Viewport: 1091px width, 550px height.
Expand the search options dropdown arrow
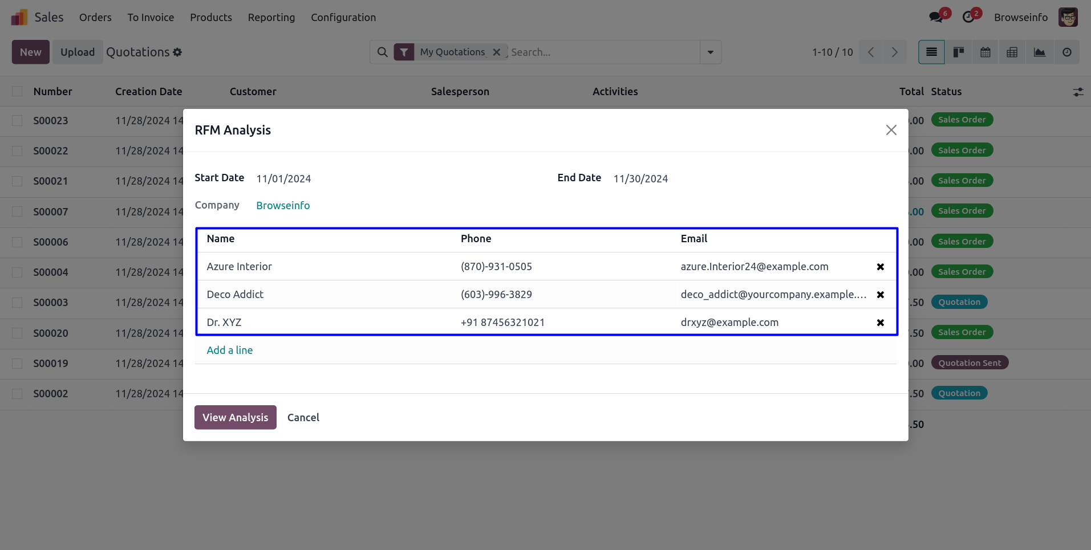(710, 52)
